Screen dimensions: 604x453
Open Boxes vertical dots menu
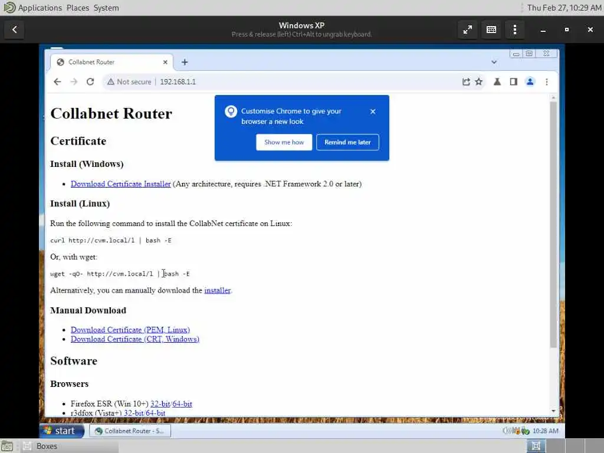pos(514,29)
